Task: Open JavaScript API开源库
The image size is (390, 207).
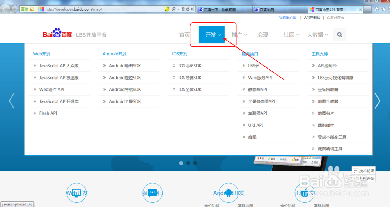Action: [x=59, y=101]
